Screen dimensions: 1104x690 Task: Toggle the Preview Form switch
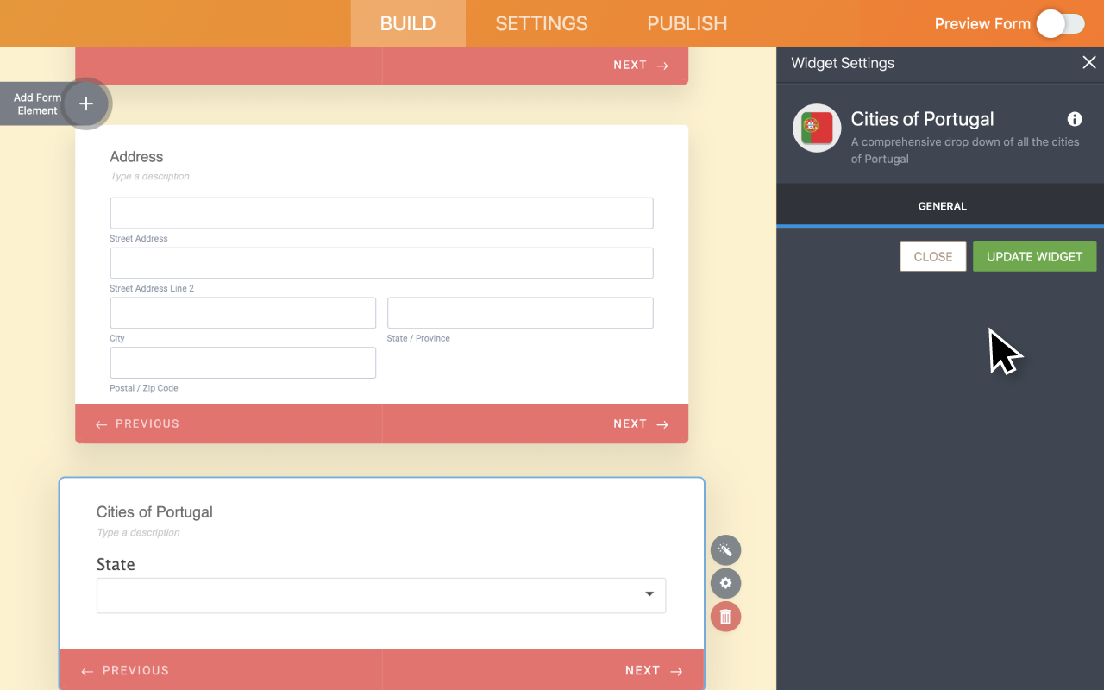pyautogui.click(x=1060, y=24)
